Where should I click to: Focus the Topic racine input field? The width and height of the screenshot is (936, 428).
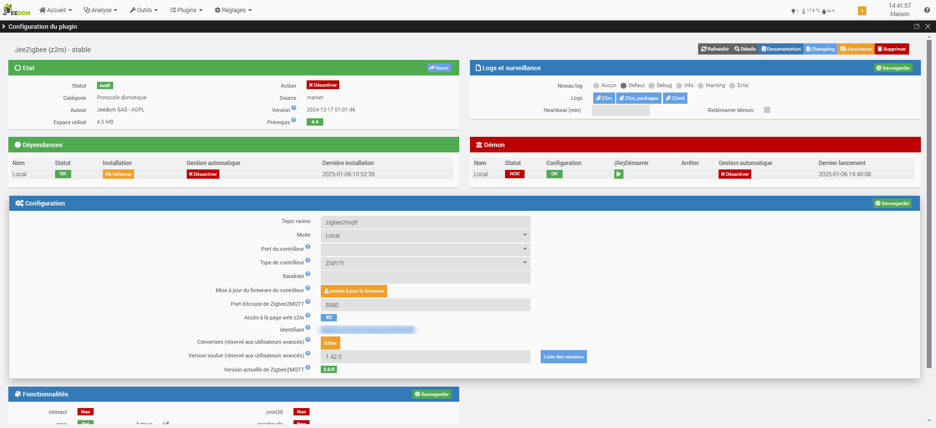426,222
